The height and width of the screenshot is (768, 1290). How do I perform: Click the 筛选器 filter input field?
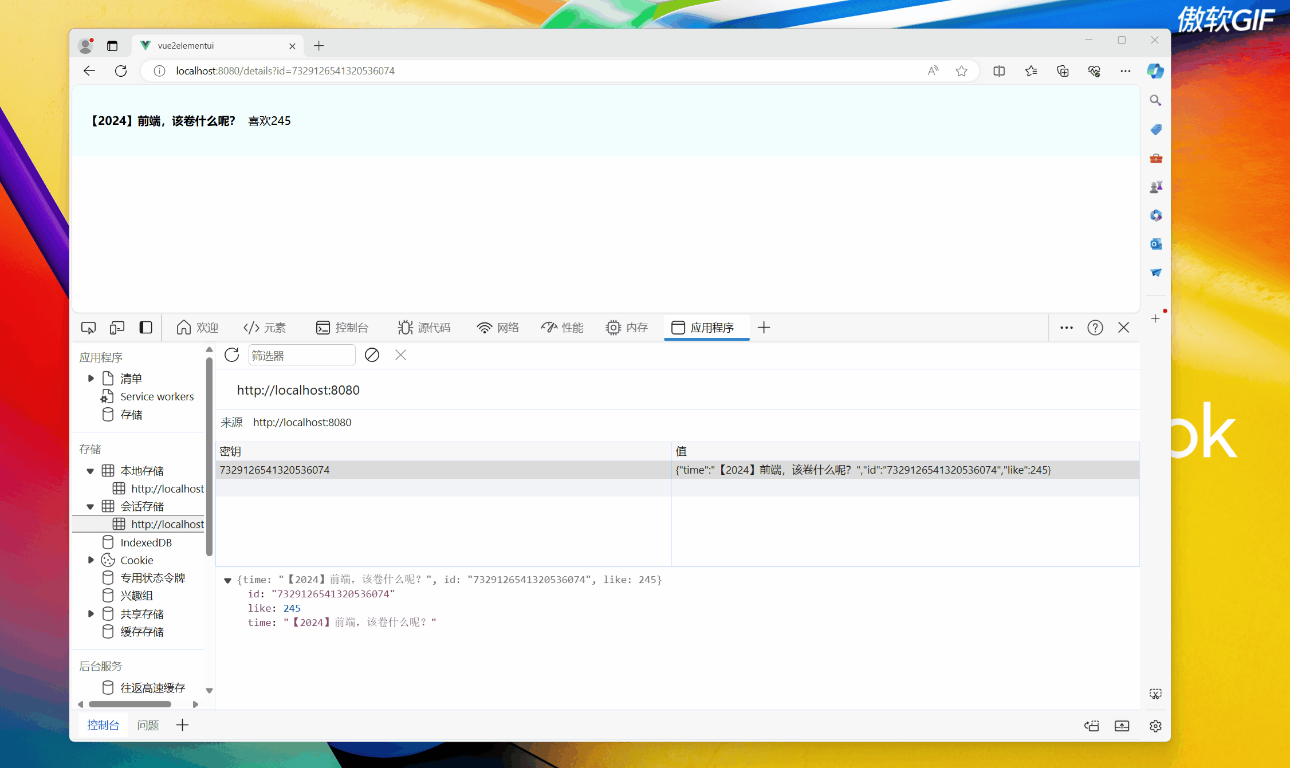click(301, 355)
